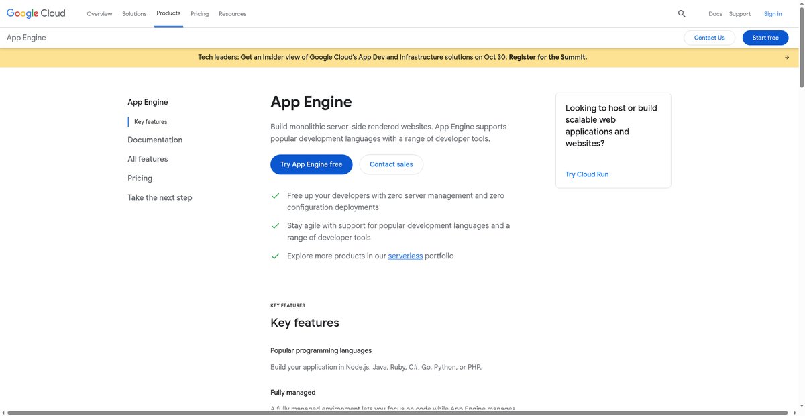The image size is (805, 416).
Task: Click the Google Cloud logo
Action: [36, 13]
